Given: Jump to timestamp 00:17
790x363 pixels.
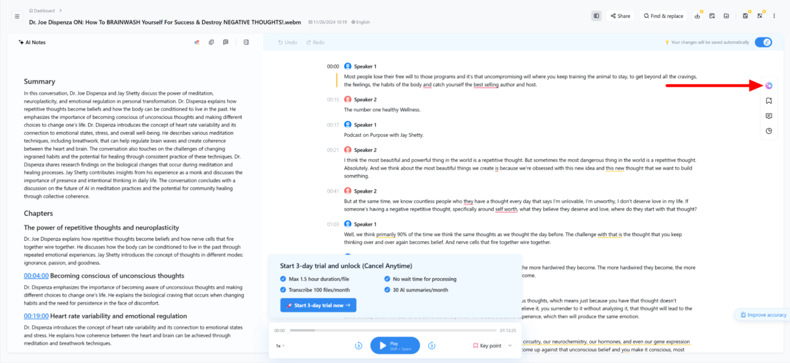Looking at the screenshot, I should click(x=333, y=125).
